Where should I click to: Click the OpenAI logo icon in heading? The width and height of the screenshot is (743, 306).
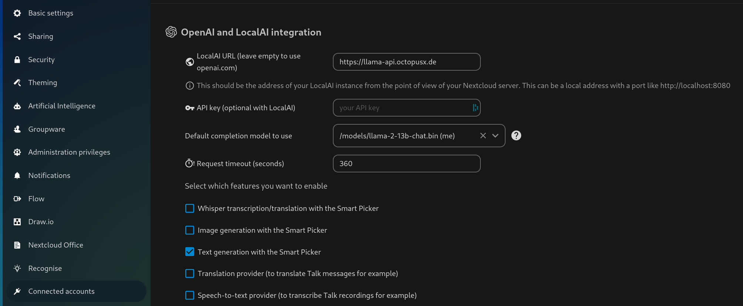point(171,32)
